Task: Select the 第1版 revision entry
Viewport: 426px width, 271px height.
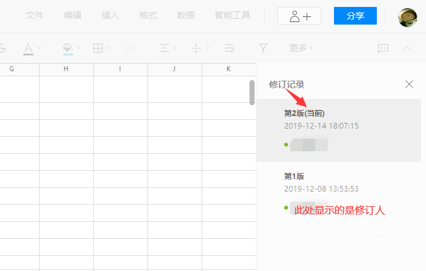Action: click(338, 193)
